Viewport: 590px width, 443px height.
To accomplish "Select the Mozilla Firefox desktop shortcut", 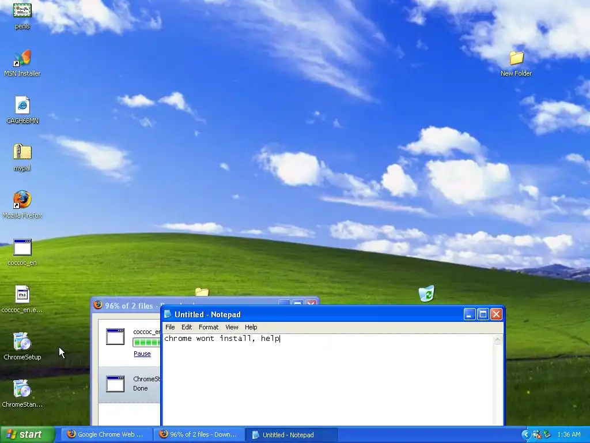I will click(22, 200).
